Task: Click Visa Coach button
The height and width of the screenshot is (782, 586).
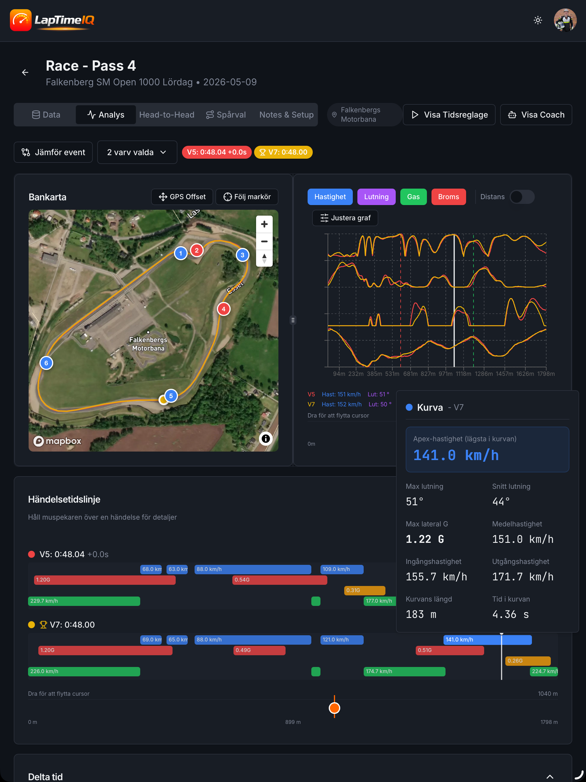Action: tap(536, 114)
